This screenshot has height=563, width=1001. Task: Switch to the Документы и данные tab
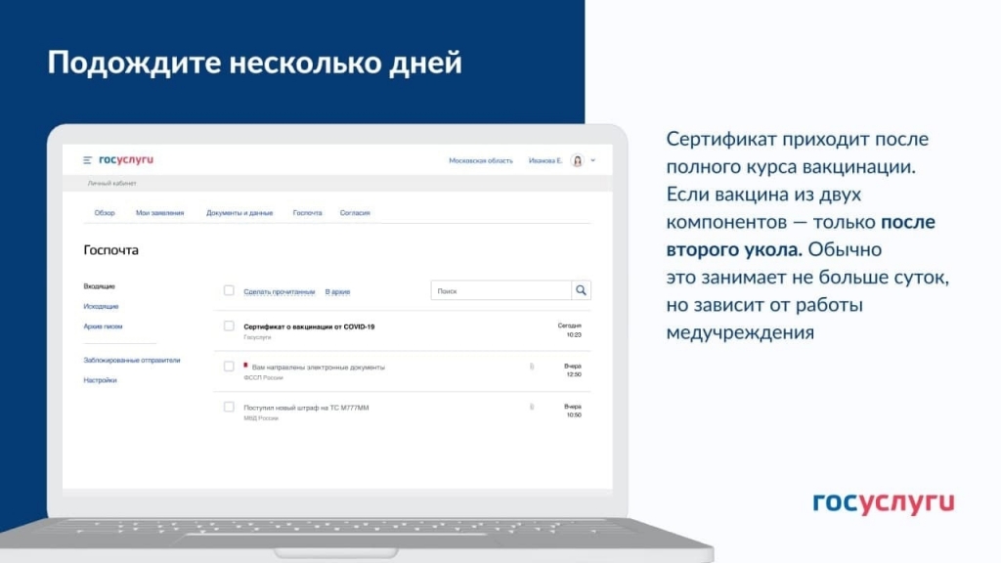point(239,212)
